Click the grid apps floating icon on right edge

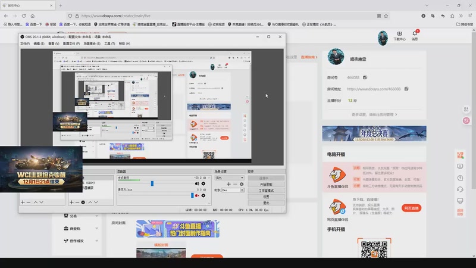(466, 109)
